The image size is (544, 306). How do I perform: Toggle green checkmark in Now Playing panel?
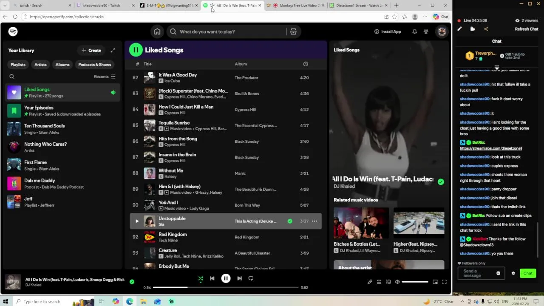441,181
